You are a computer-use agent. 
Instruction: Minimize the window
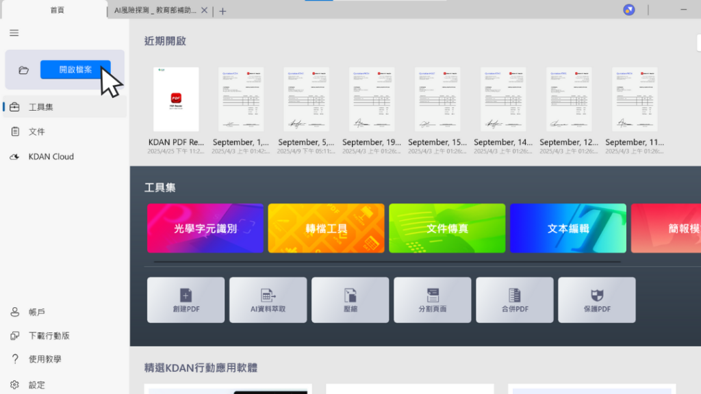(x=684, y=10)
